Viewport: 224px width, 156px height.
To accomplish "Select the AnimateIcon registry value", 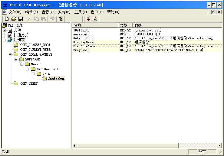I will (x=83, y=34).
